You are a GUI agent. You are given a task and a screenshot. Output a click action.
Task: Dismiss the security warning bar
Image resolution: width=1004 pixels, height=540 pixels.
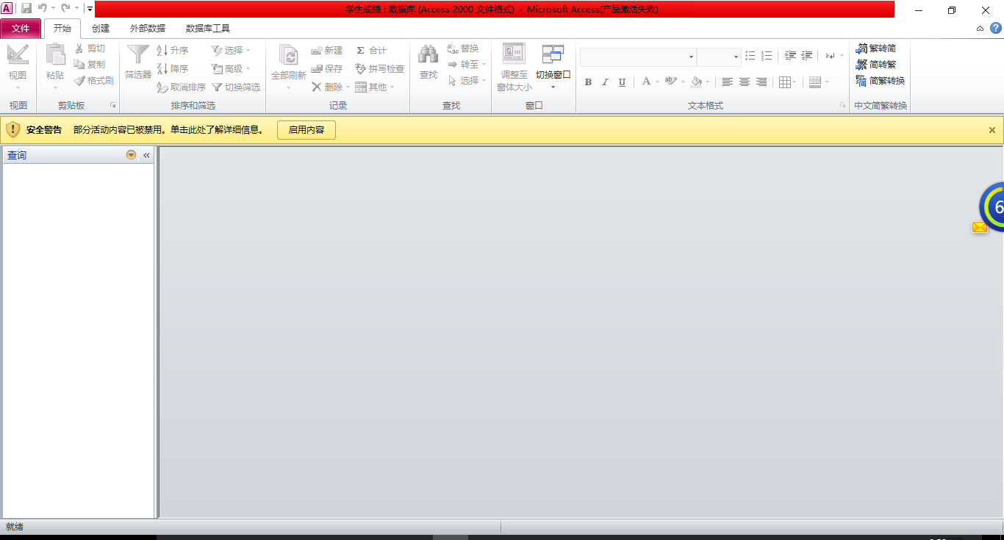coord(992,130)
